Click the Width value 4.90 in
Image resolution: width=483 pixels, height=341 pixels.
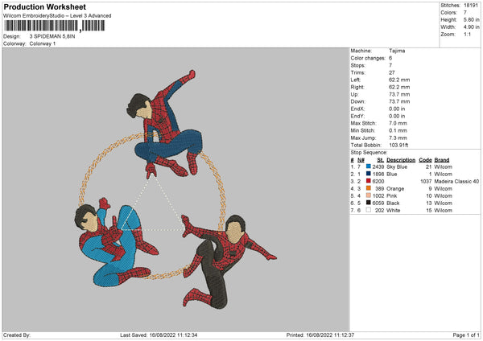(471, 27)
